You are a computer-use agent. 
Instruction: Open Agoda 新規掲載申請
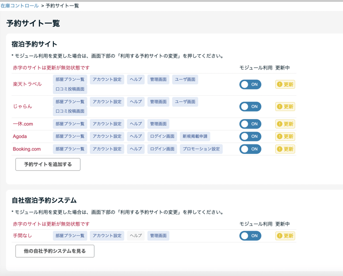[x=195, y=137]
